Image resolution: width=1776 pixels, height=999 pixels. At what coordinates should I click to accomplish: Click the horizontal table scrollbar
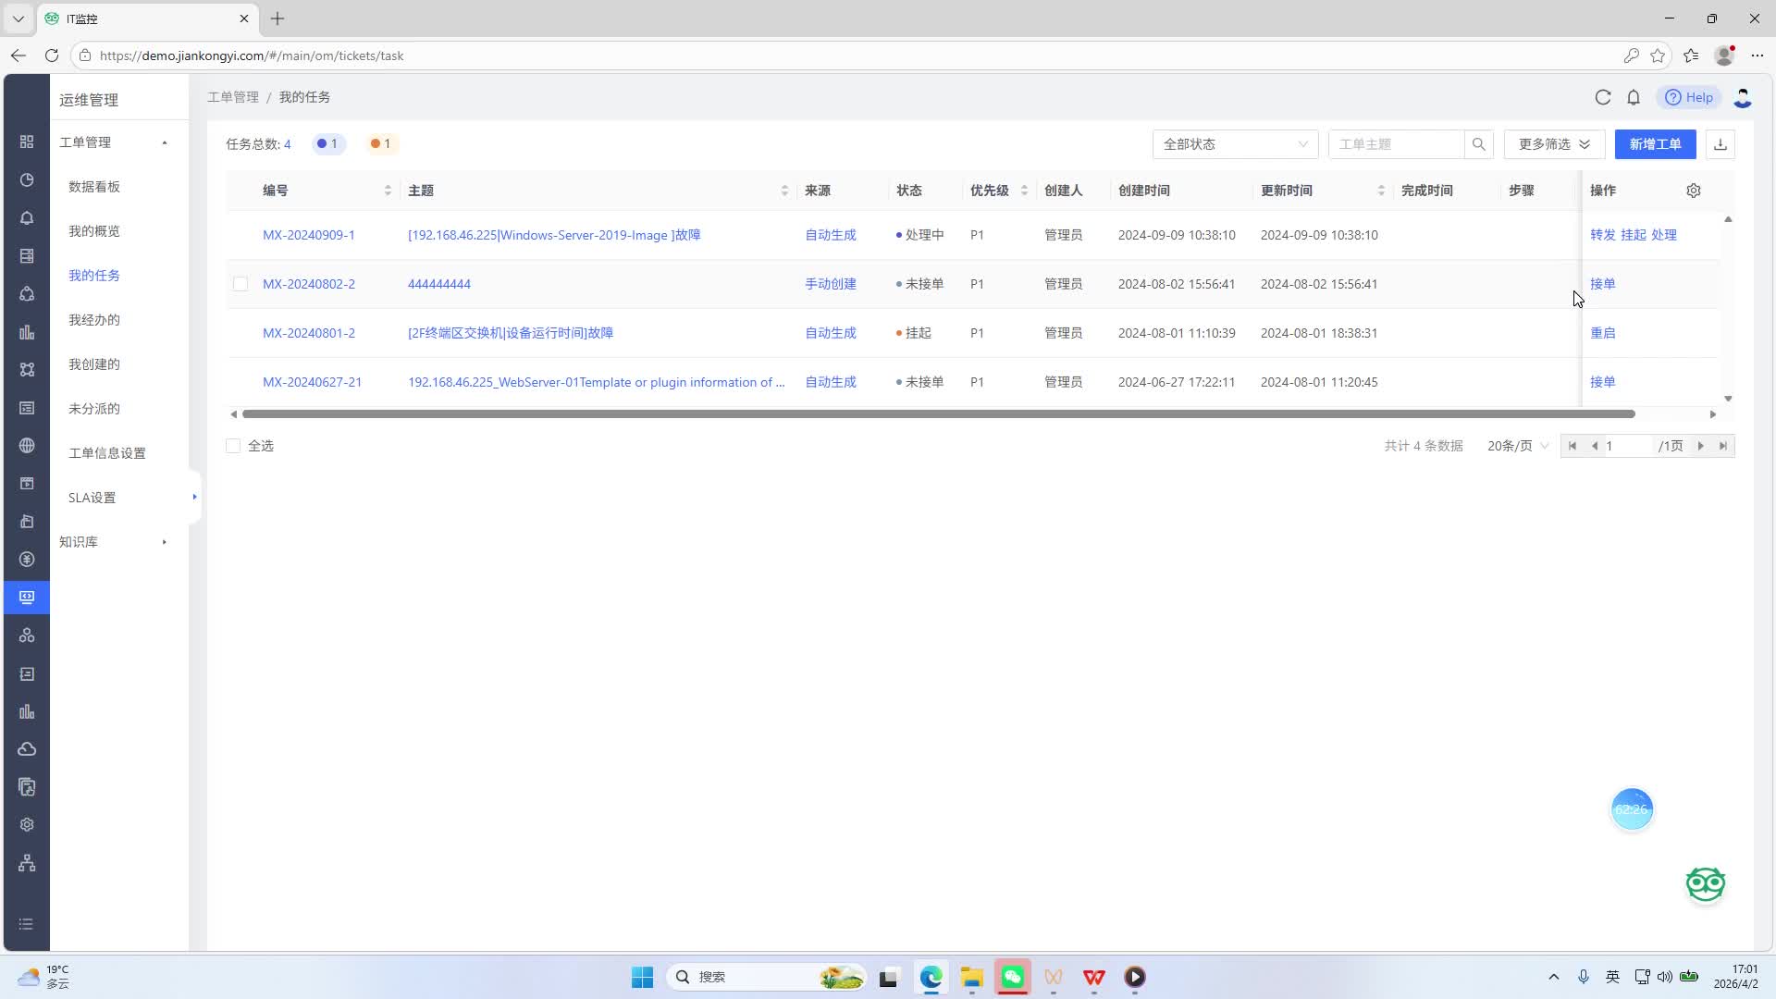point(938,414)
